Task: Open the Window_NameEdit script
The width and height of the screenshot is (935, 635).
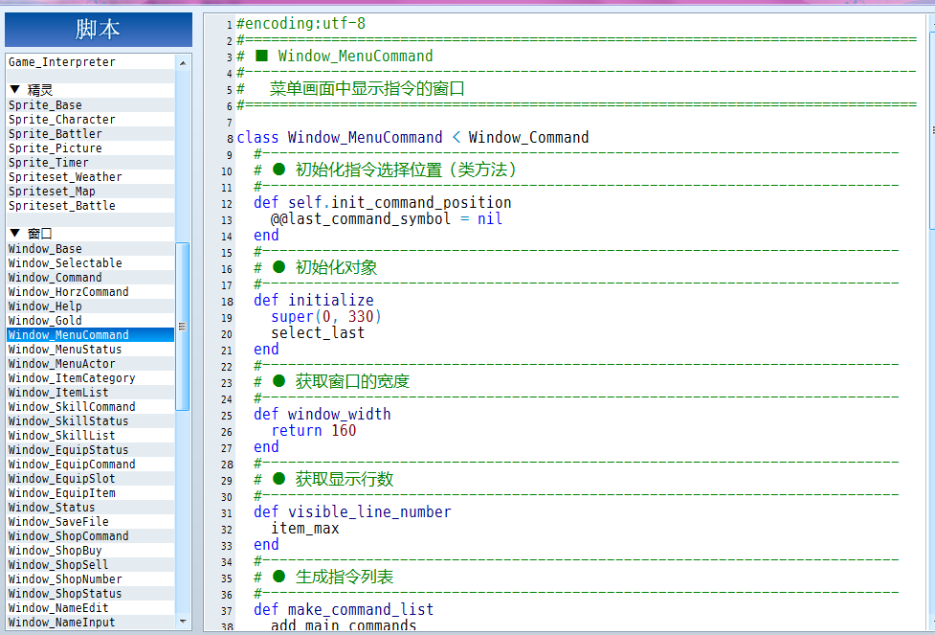Action: tap(91, 607)
